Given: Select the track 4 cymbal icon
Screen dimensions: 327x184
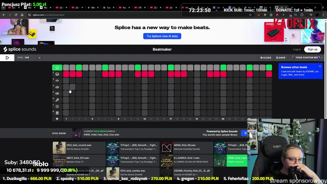Looking at the screenshot, I should coord(57,87).
